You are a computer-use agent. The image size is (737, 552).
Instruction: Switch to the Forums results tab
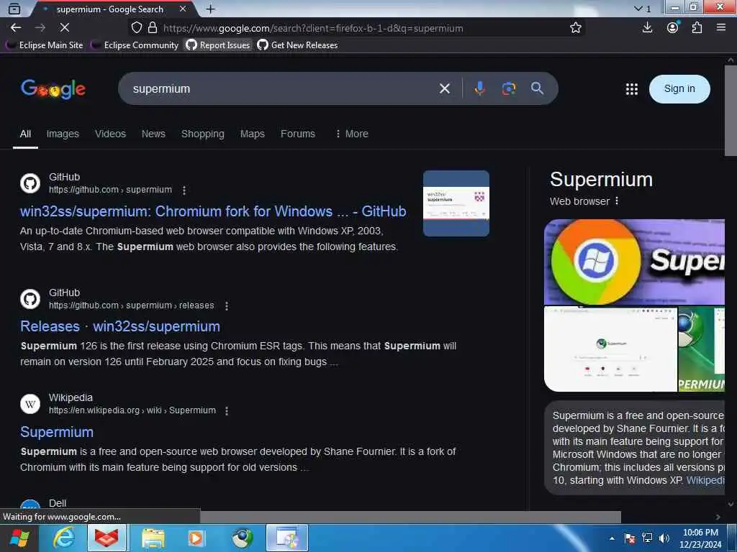pos(297,134)
